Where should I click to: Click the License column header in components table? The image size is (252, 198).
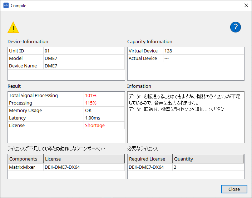(84, 159)
